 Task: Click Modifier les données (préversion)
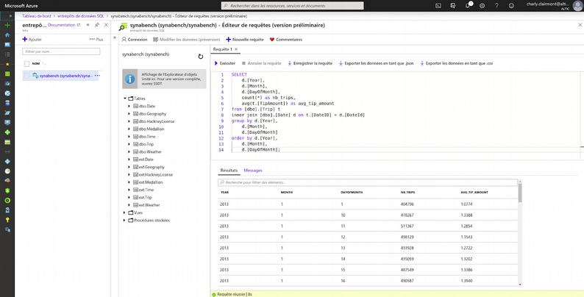pyautogui.click(x=186, y=40)
